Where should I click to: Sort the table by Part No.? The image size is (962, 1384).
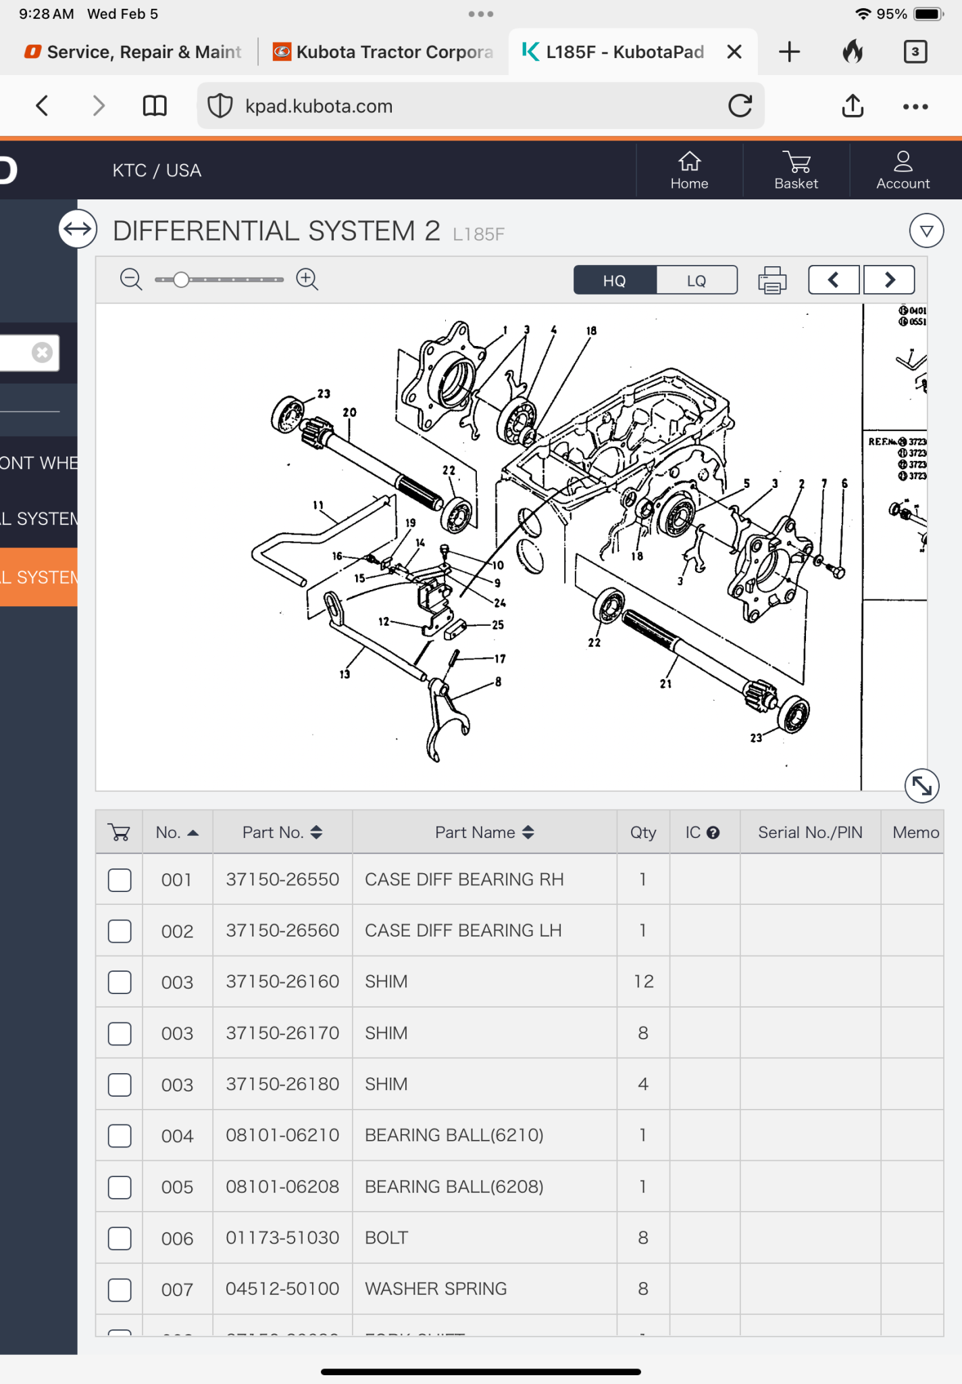click(282, 833)
